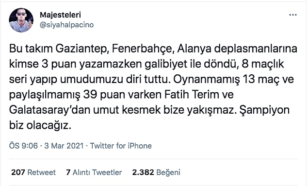Click the word Şampiyon in the tweet

(x=264, y=110)
